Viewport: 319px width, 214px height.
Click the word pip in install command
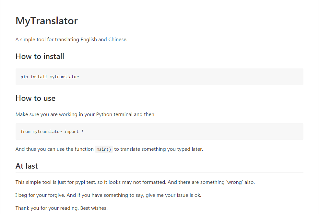tap(24, 77)
